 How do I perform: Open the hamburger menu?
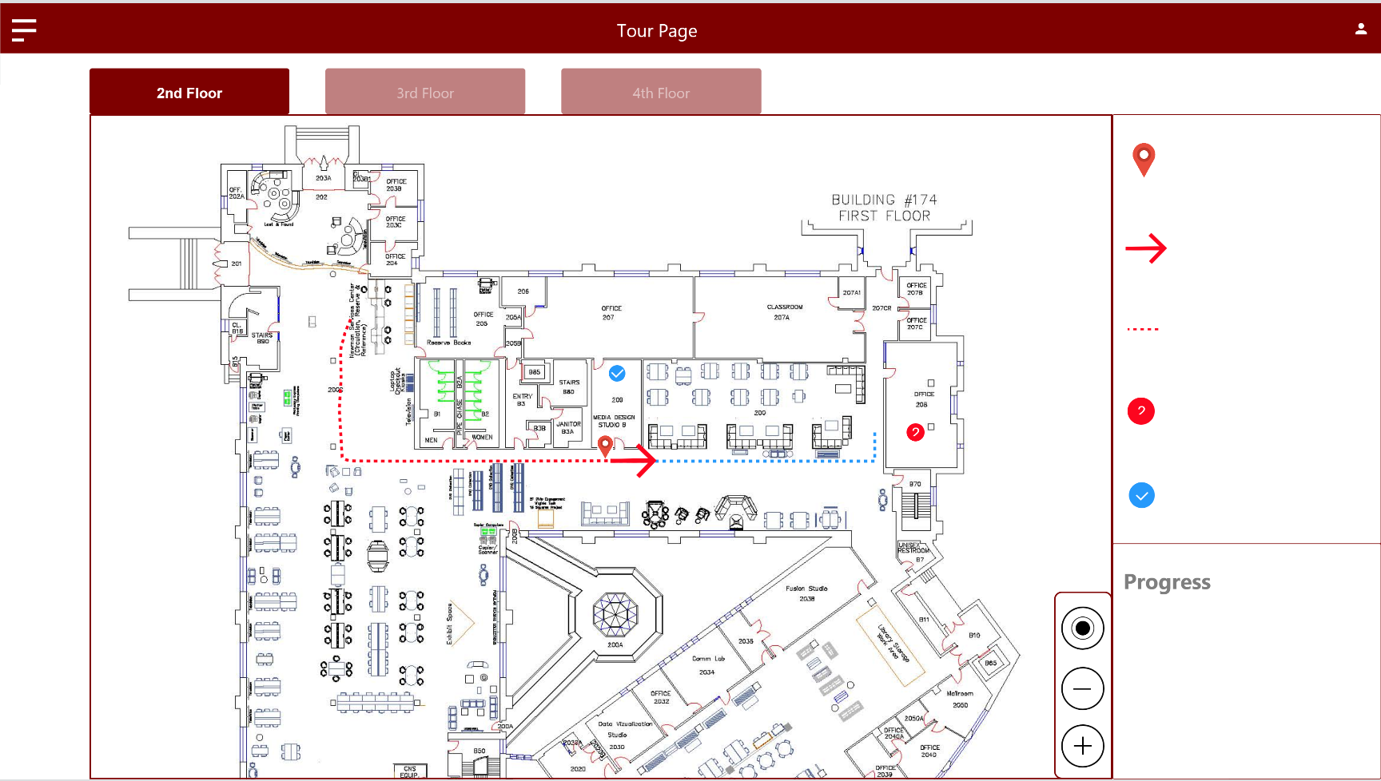[24, 30]
